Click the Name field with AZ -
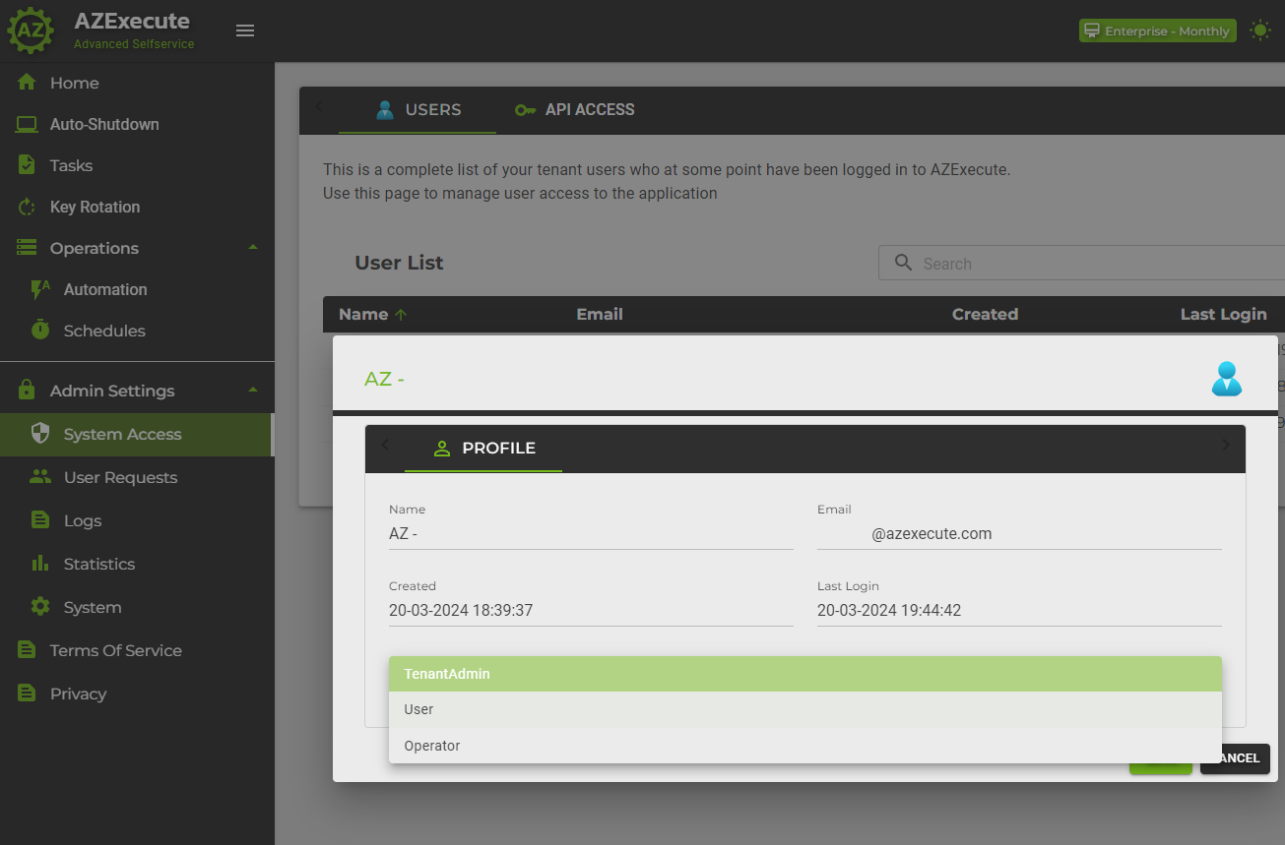 [x=591, y=534]
